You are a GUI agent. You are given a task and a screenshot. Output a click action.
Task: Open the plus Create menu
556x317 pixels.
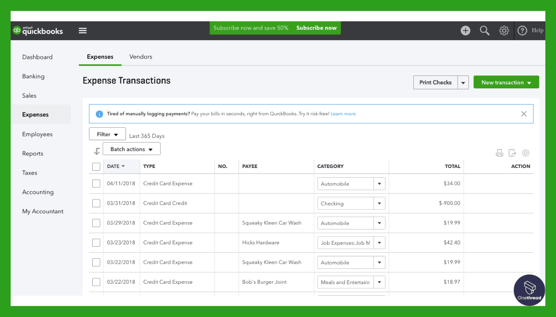(465, 31)
